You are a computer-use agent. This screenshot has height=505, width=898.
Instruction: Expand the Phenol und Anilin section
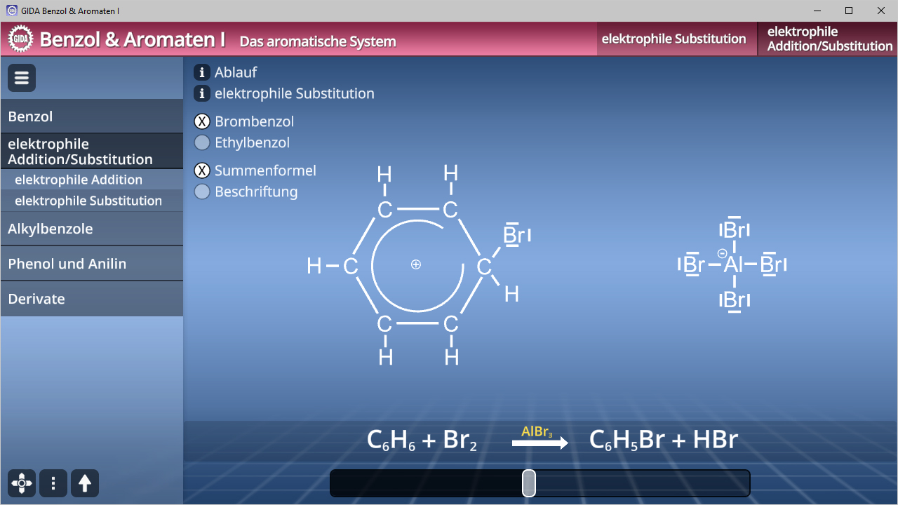pos(91,264)
